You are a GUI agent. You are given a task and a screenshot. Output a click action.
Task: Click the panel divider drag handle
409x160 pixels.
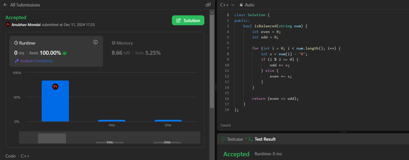216,87
